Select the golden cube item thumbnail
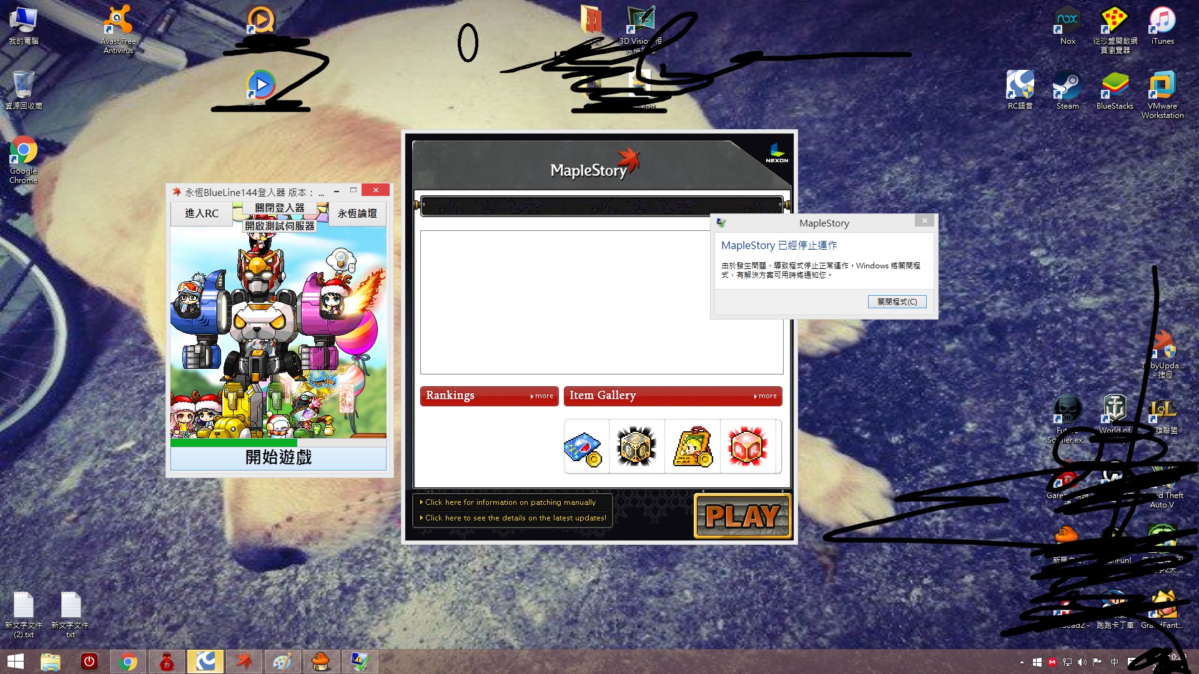The height and width of the screenshot is (674, 1199). (x=636, y=447)
